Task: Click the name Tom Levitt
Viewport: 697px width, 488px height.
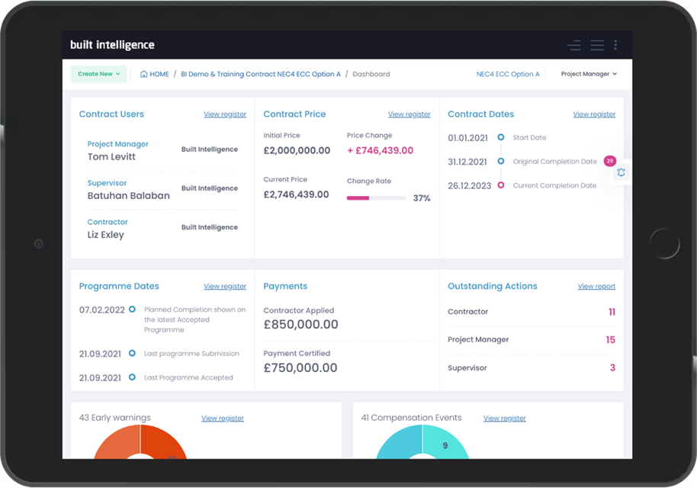Action: click(x=111, y=157)
